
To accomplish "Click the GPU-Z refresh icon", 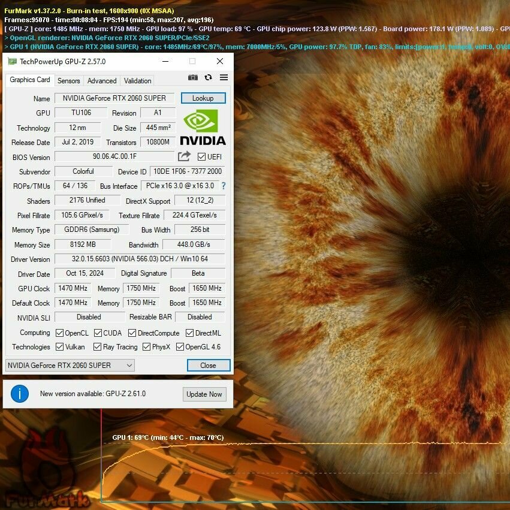I will click(x=208, y=77).
